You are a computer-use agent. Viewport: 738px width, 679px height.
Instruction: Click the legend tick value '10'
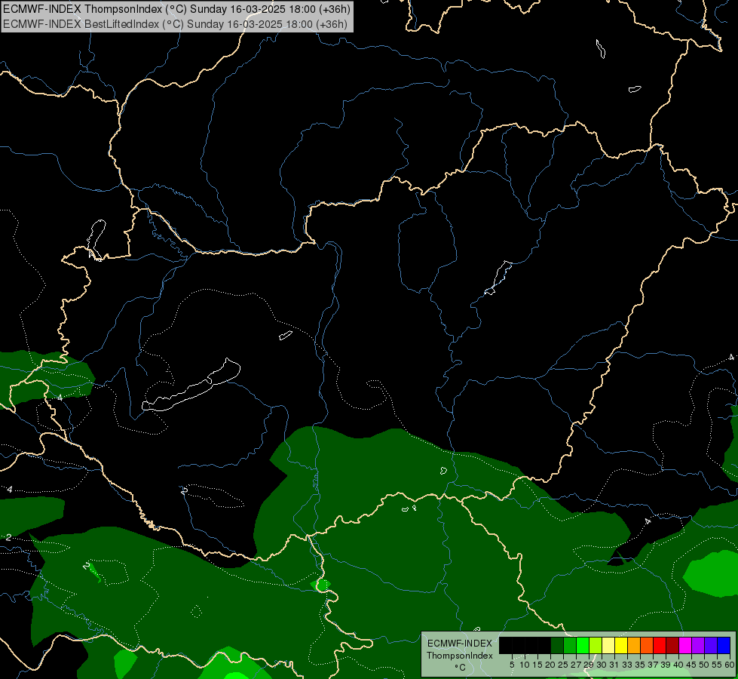[525, 665]
